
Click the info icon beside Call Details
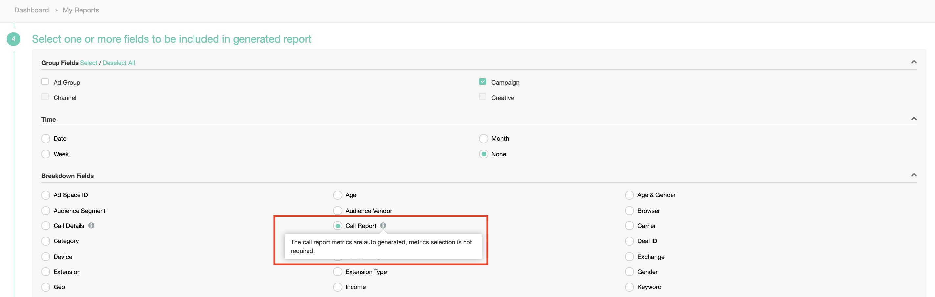91,225
